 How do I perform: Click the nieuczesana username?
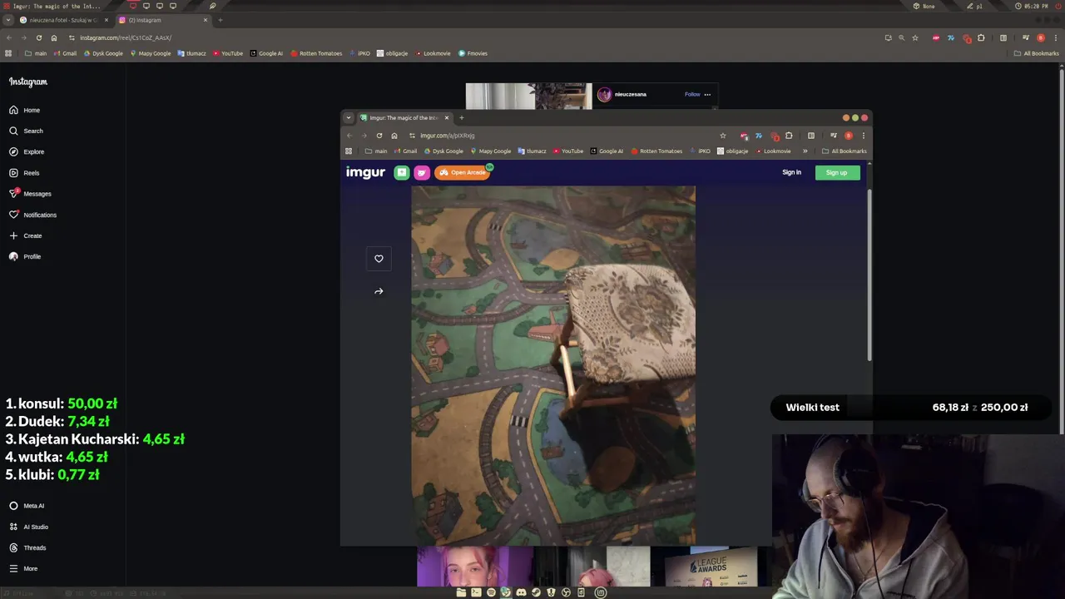630,94
